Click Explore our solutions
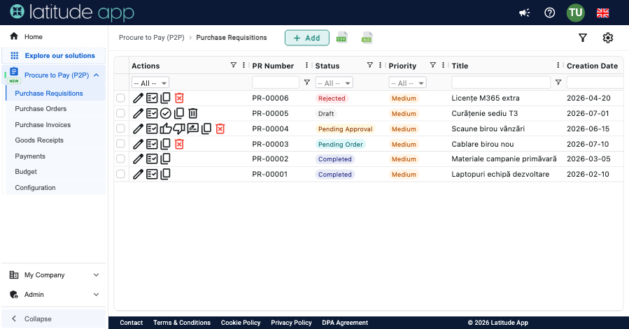This screenshot has height=329, width=629. tap(54, 56)
